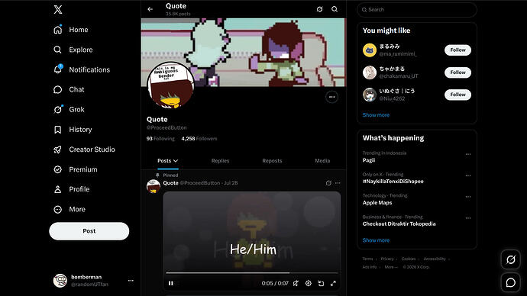
Task: Open Quote's name in the pinned post
Action: (170, 183)
